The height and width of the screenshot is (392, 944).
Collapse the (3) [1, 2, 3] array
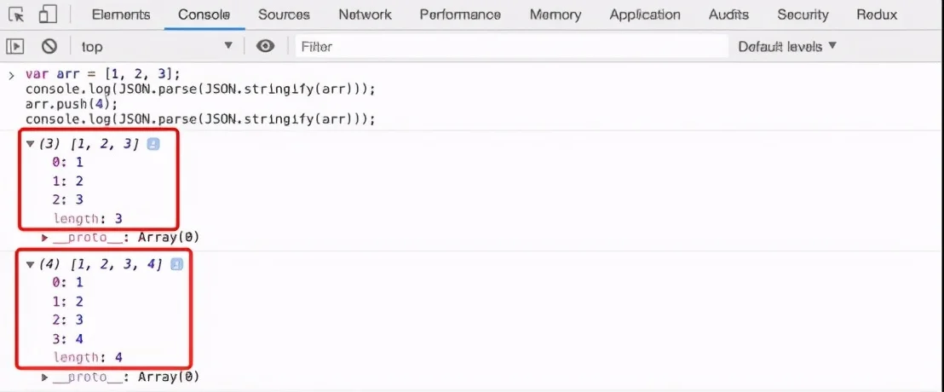32,144
